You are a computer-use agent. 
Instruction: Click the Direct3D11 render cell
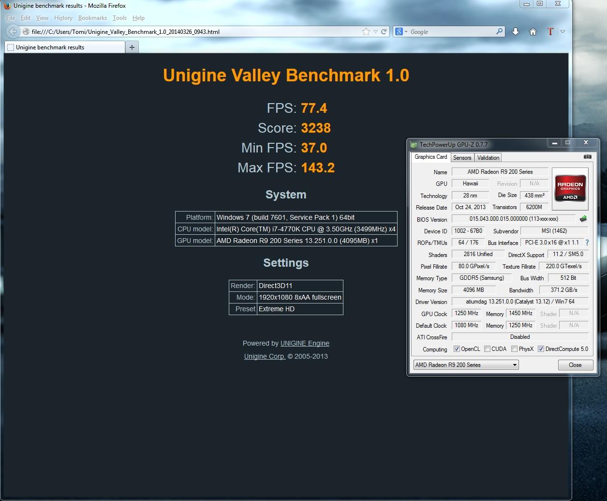click(300, 286)
